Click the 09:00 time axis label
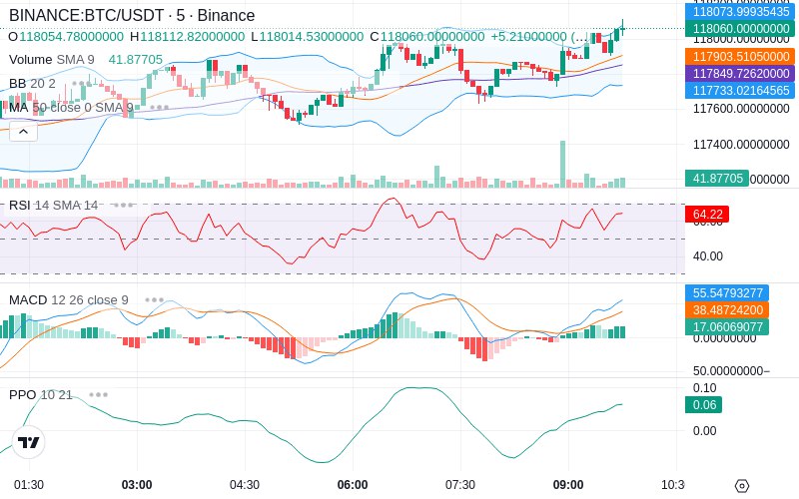 pyautogui.click(x=568, y=485)
